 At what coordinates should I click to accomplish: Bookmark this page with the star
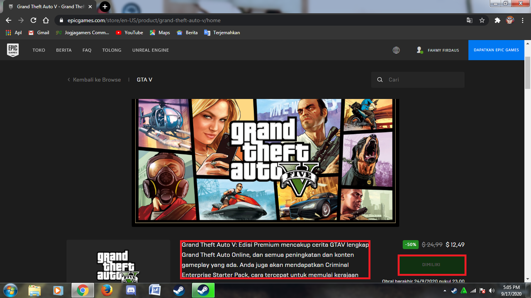(x=482, y=20)
